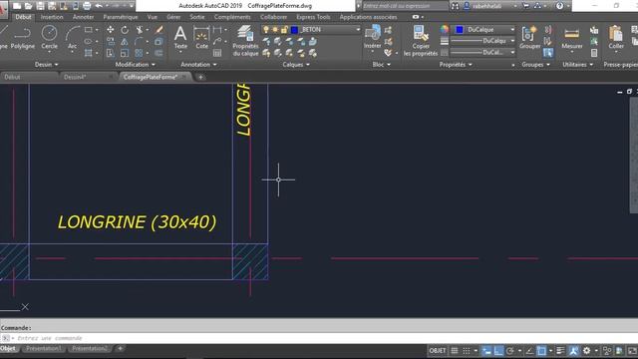Expand the Modification panel
Image resolution: width=638 pixels, height=359 pixels.
(136, 64)
